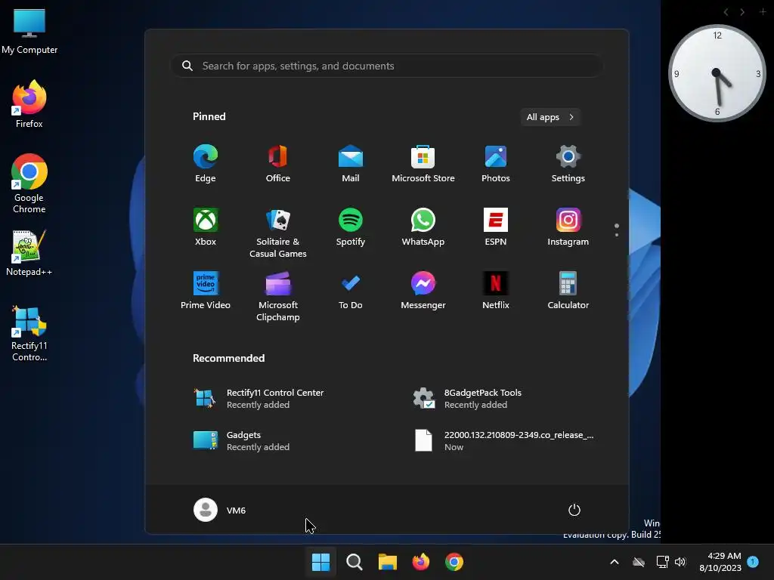Show All apps list

click(550, 117)
